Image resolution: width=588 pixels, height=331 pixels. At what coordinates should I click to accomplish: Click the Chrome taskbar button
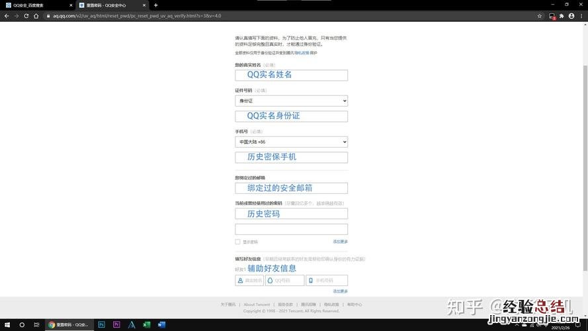(69, 324)
